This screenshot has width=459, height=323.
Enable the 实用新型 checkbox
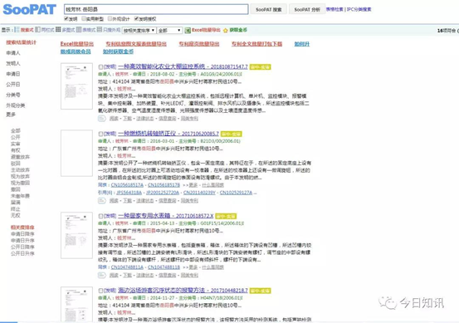pos(84,19)
